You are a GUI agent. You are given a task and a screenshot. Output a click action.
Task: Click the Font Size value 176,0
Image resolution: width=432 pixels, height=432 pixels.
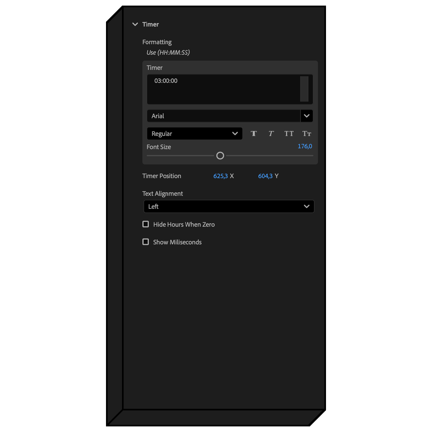pos(305,146)
